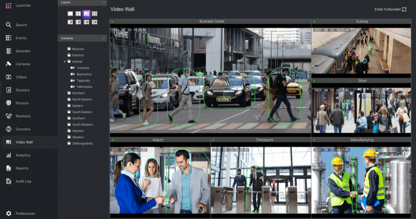Click Enter Fullscreen button

pos(390,9)
